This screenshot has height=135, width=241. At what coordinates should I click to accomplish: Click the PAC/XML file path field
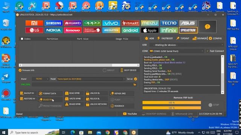point(82,84)
